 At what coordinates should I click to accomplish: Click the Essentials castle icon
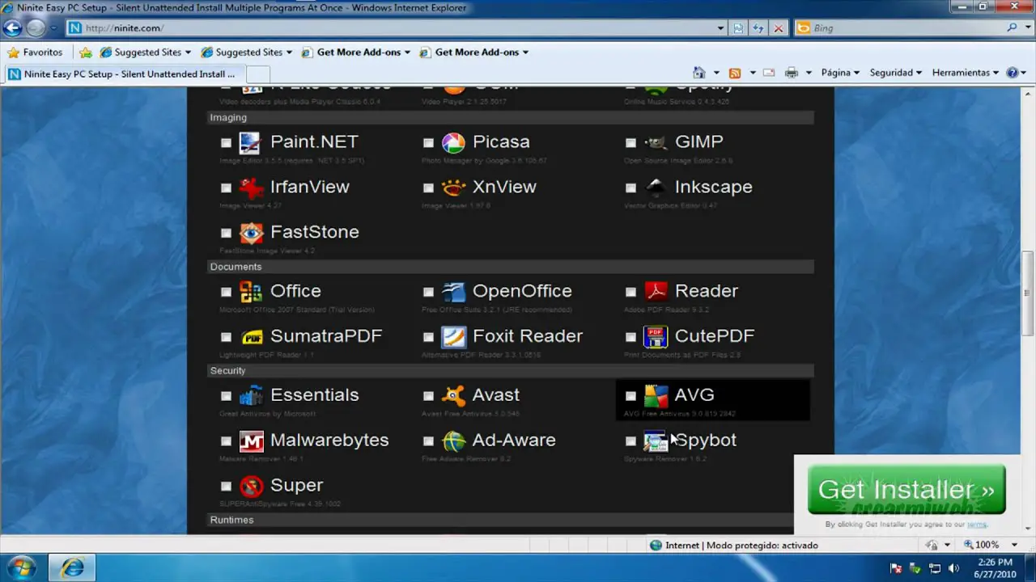pos(250,396)
